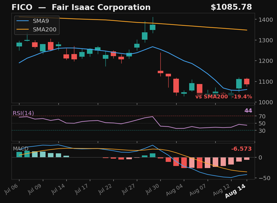Click the 1400 price axis label
277x203 pixels.
coord(266,20)
